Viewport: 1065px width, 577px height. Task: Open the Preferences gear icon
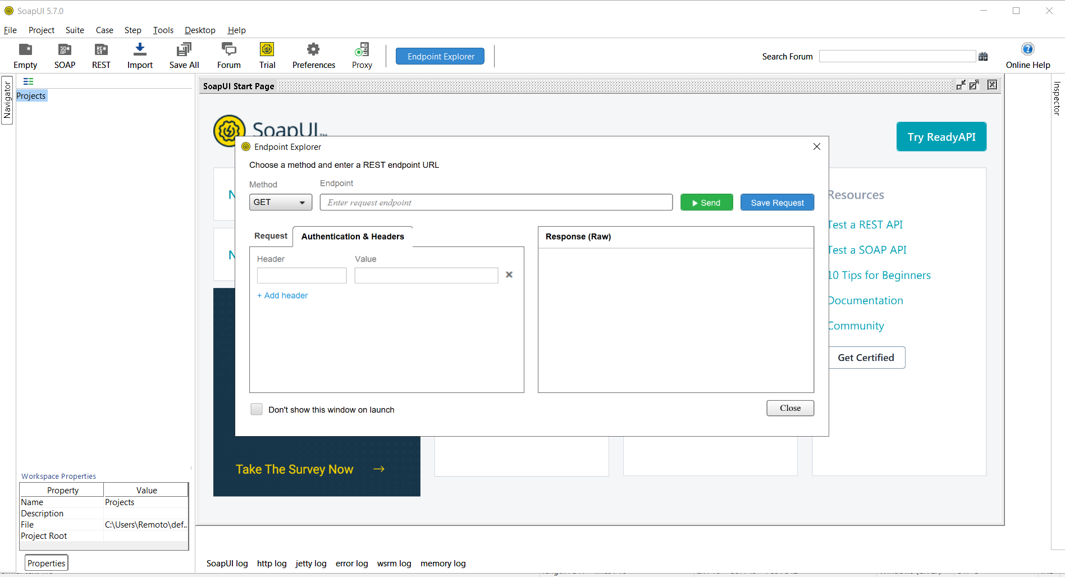point(313,50)
